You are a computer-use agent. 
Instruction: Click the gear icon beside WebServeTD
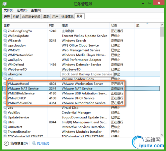[5, 69]
